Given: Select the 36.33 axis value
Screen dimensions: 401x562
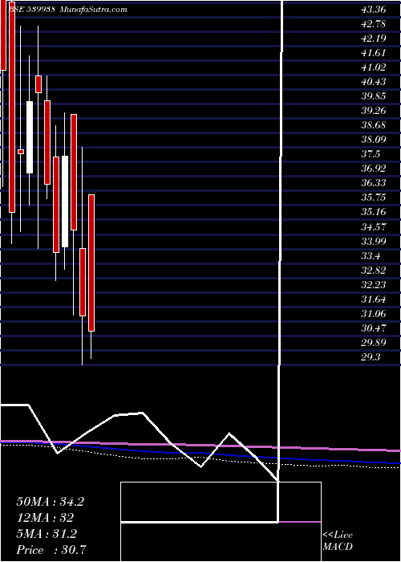Looking at the screenshot, I should [x=374, y=183].
